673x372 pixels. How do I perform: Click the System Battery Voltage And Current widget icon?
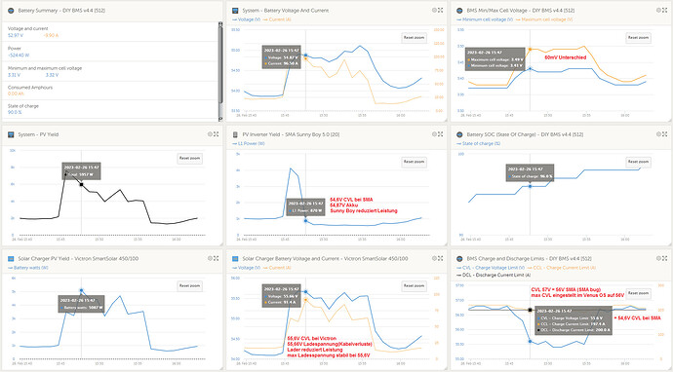235,11
